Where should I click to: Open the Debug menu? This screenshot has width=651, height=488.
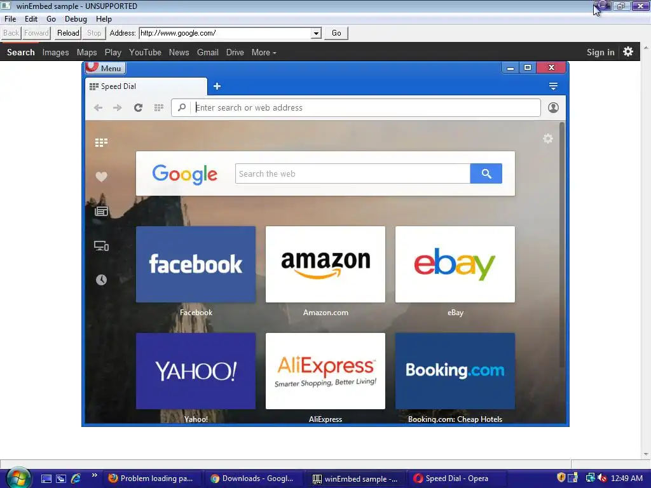pyautogui.click(x=76, y=19)
